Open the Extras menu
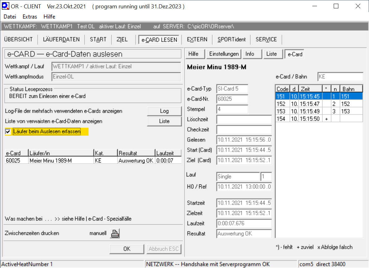The width and height of the screenshot is (369, 268). point(30,17)
